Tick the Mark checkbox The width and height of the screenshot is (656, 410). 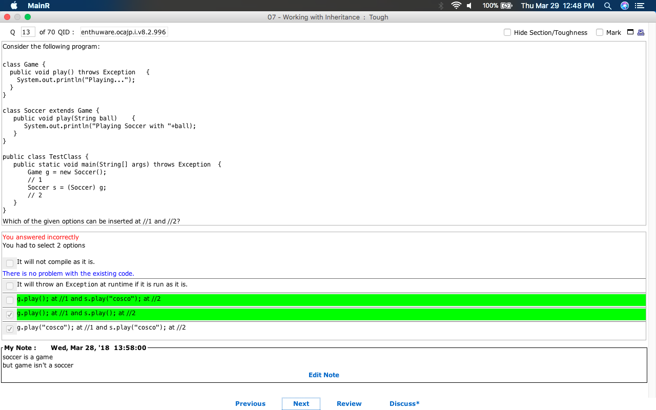(x=600, y=32)
